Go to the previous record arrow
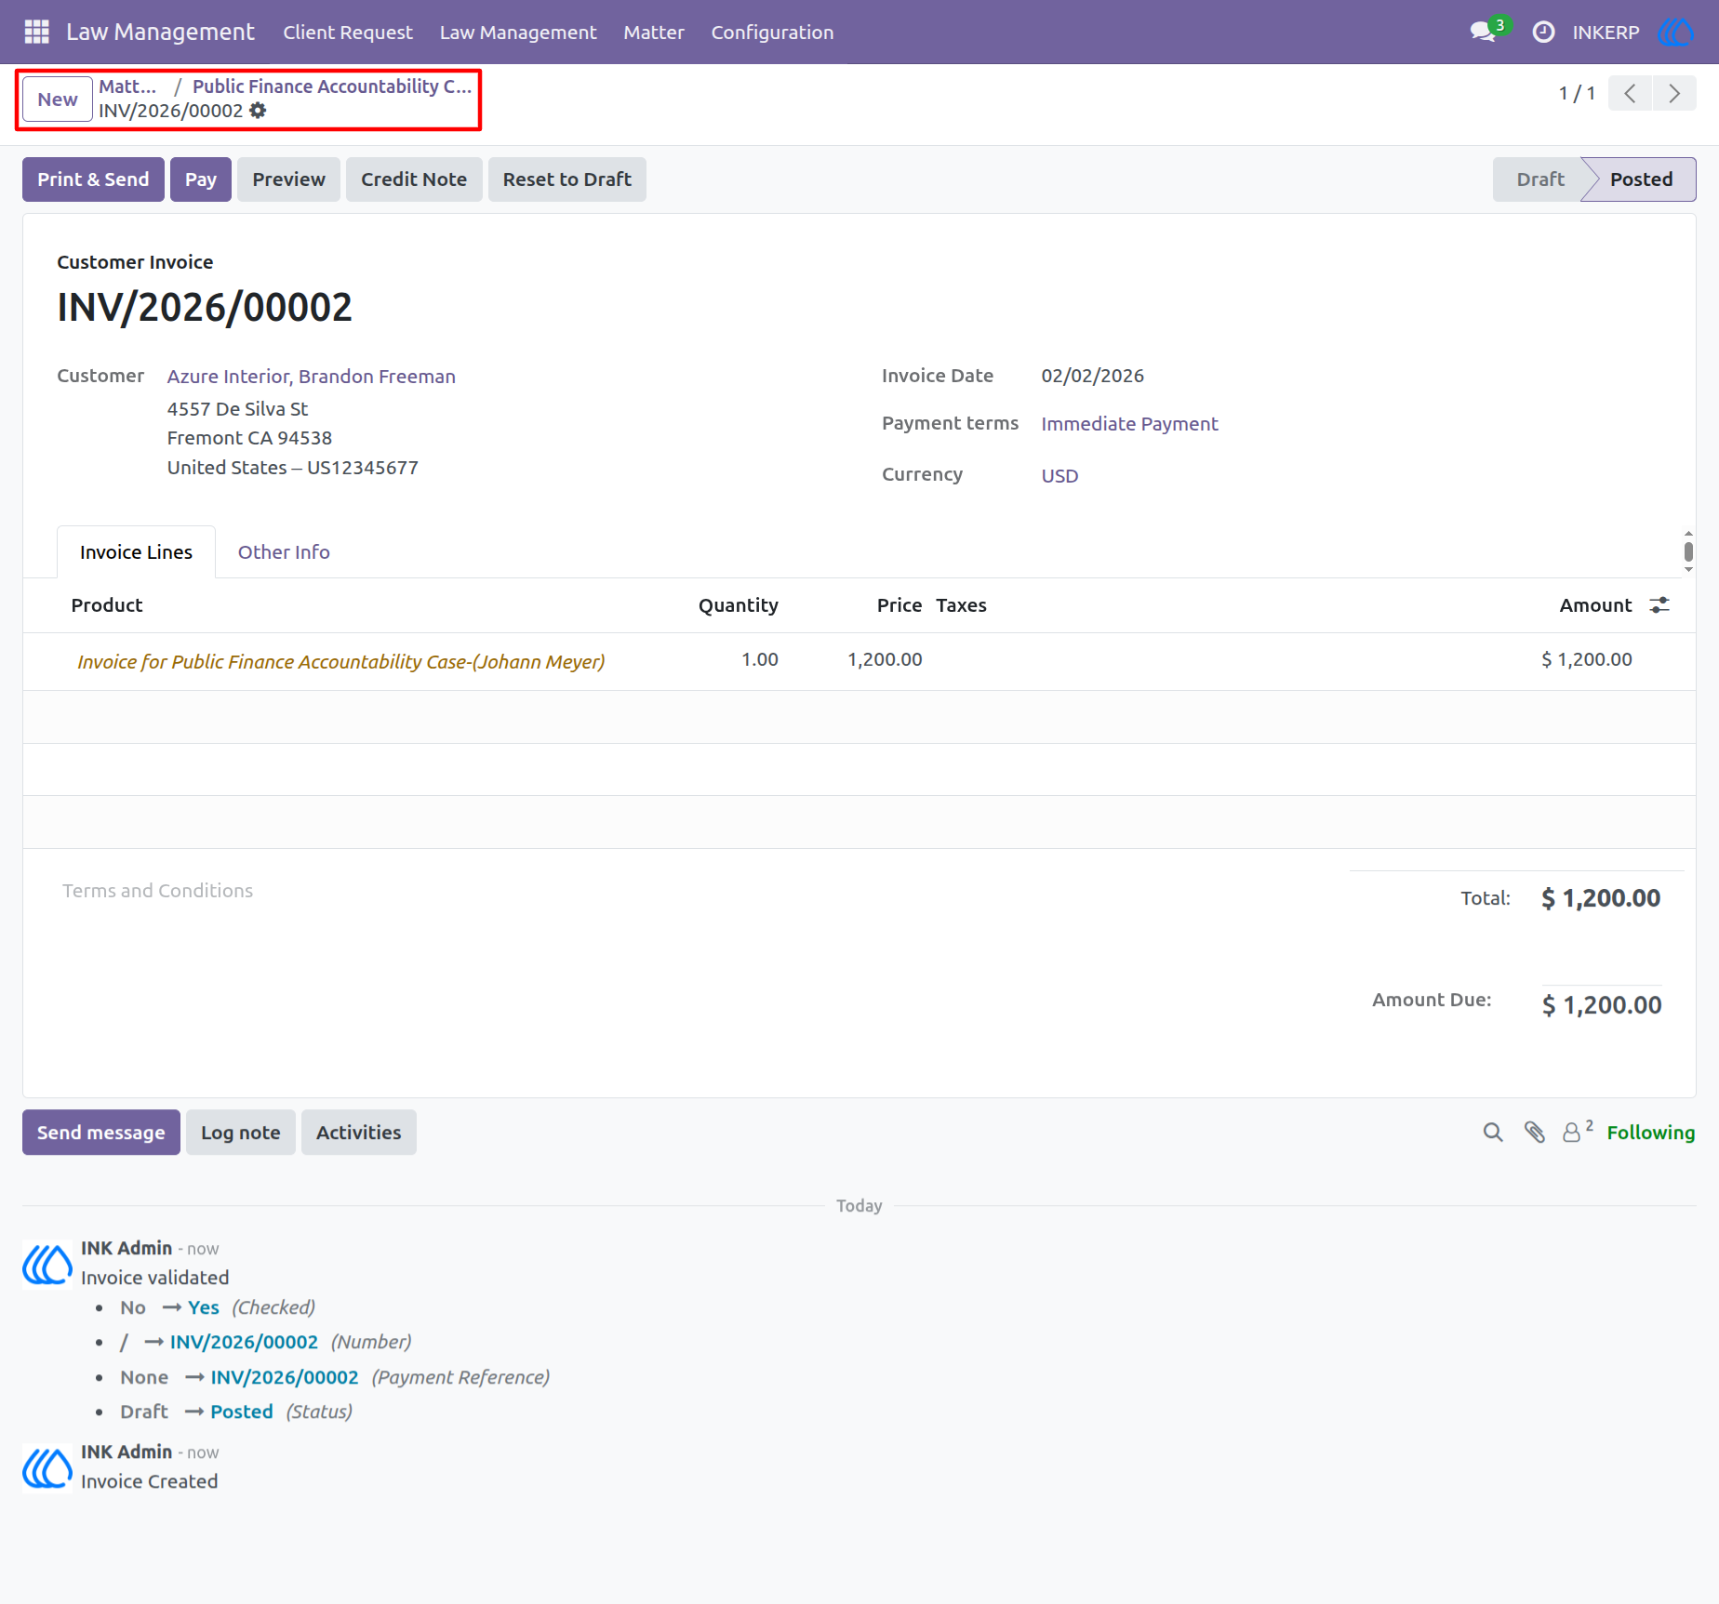This screenshot has height=1604, width=1719. (x=1630, y=93)
